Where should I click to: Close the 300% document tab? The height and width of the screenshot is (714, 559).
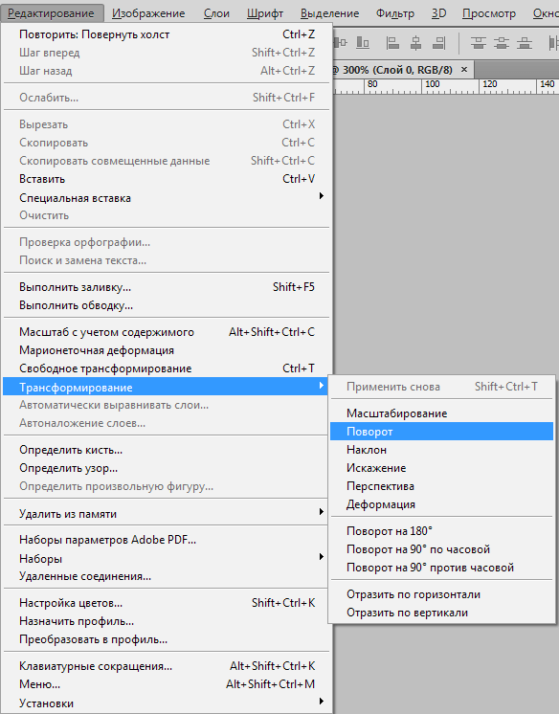(x=464, y=70)
